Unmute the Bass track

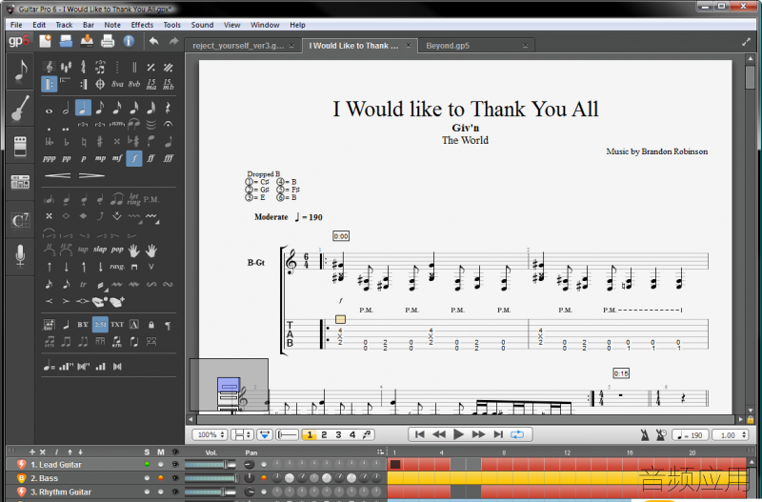pyautogui.click(x=161, y=478)
